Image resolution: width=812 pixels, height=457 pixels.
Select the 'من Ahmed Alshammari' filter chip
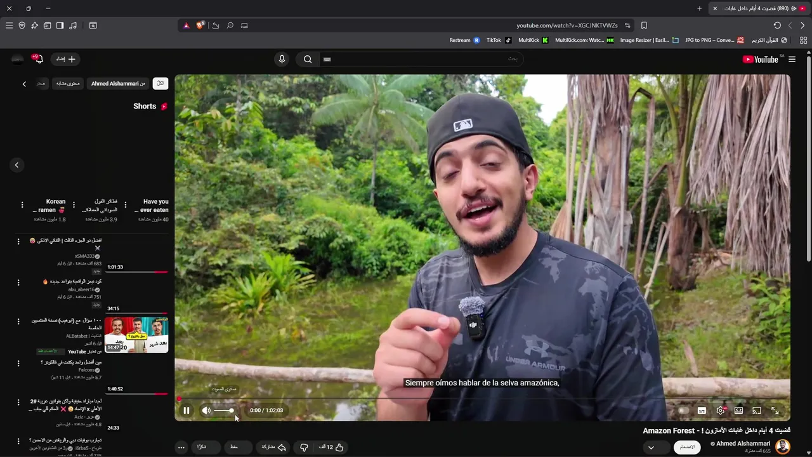[x=118, y=83]
